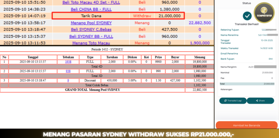Click the Keterangan label
The width and height of the screenshot is (279, 138).
[226, 89]
